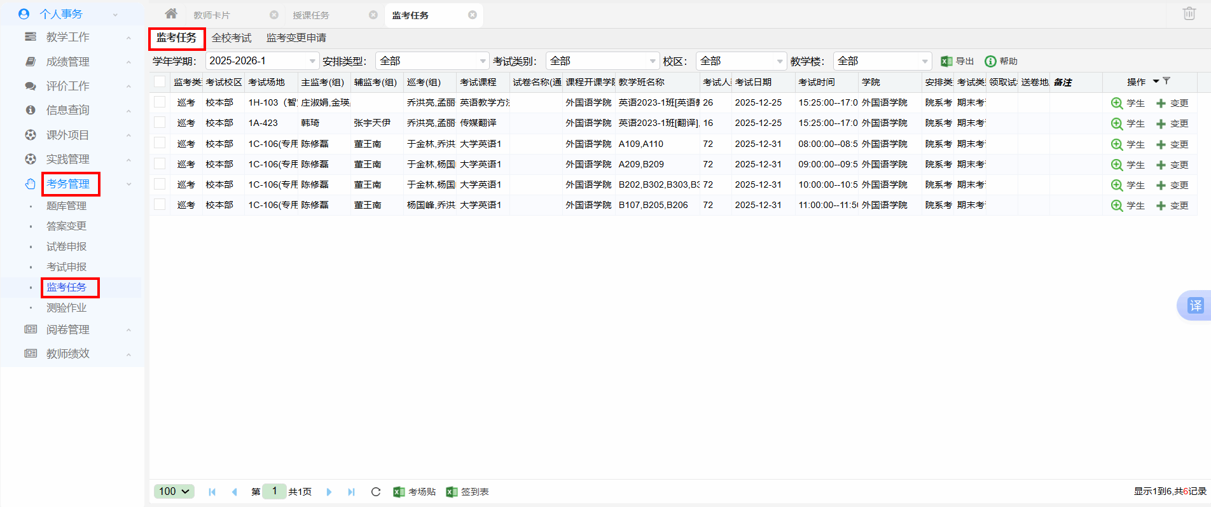Change page size with the 100 dropdown

tap(174, 491)
